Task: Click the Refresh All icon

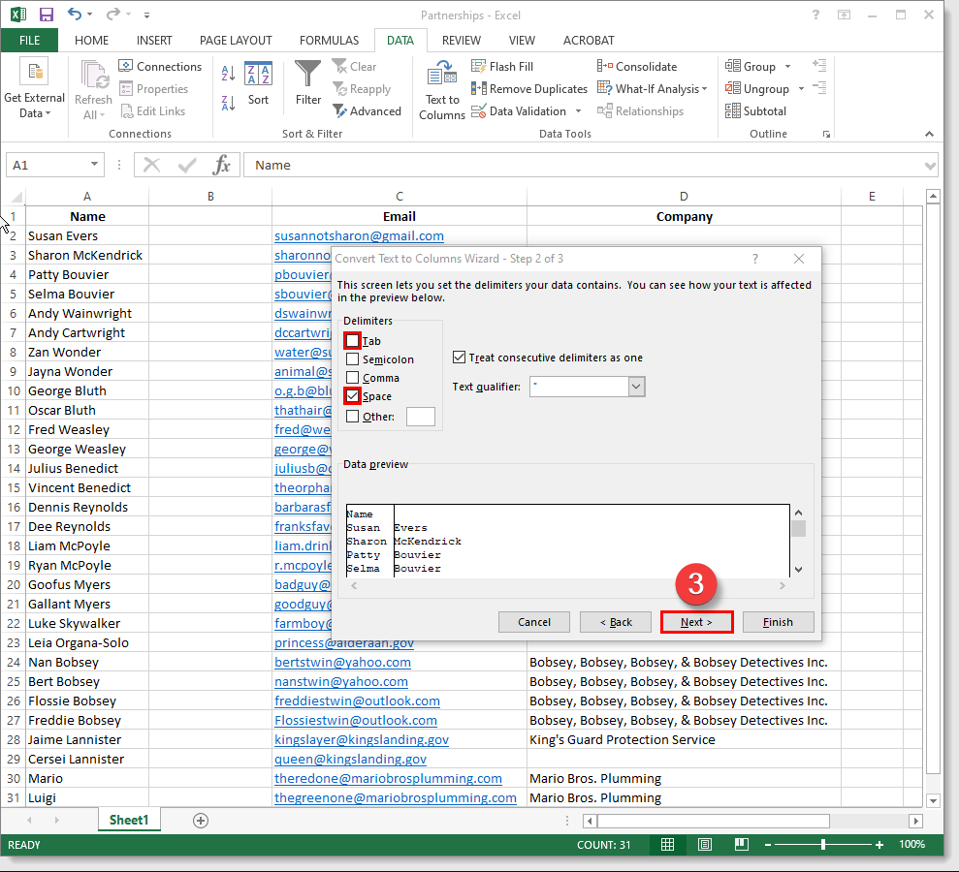Action: point(94,89)
